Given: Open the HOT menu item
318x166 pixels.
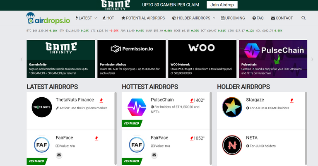Looking at the screenshot, I should tap(108, 18).
